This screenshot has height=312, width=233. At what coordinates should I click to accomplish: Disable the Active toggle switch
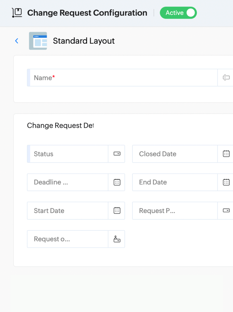click(191, 13)
